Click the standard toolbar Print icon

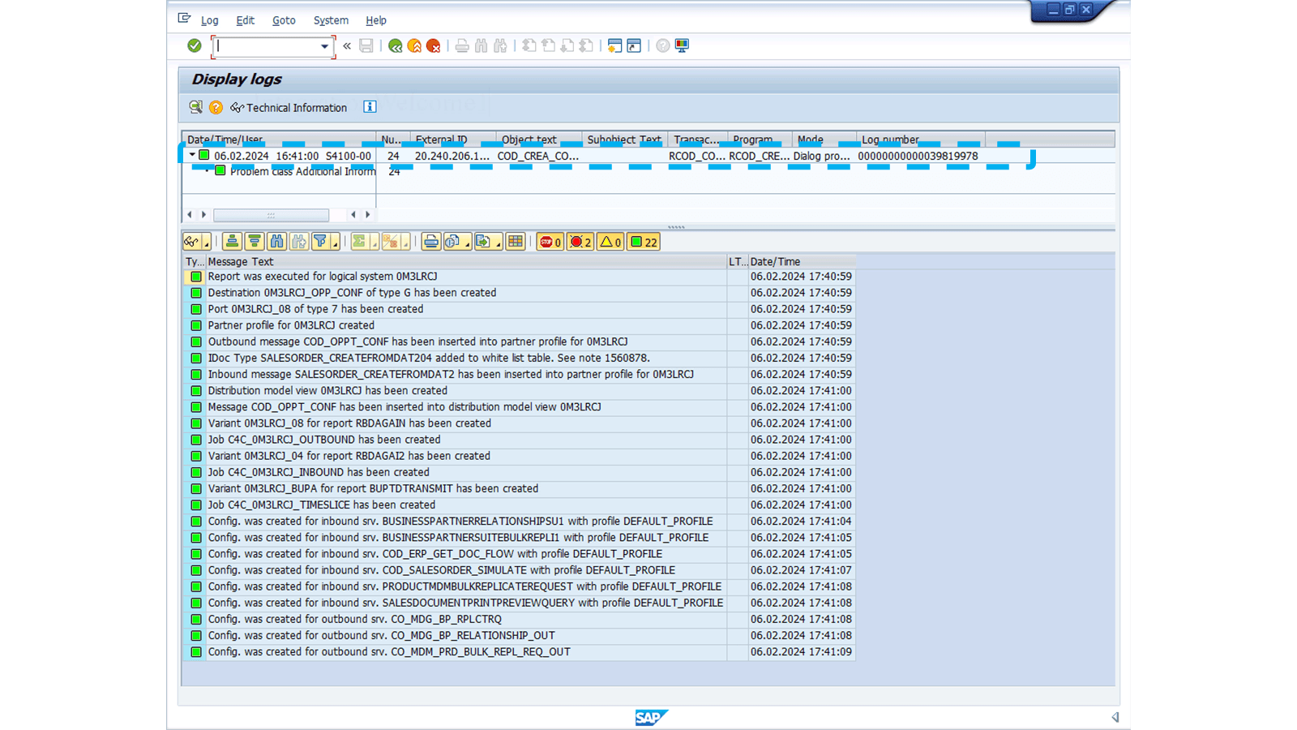pos(462,46)
